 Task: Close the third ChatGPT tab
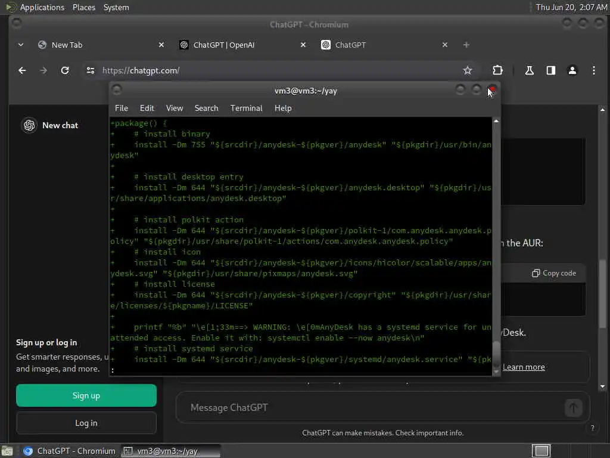click(x=445, y=45)
